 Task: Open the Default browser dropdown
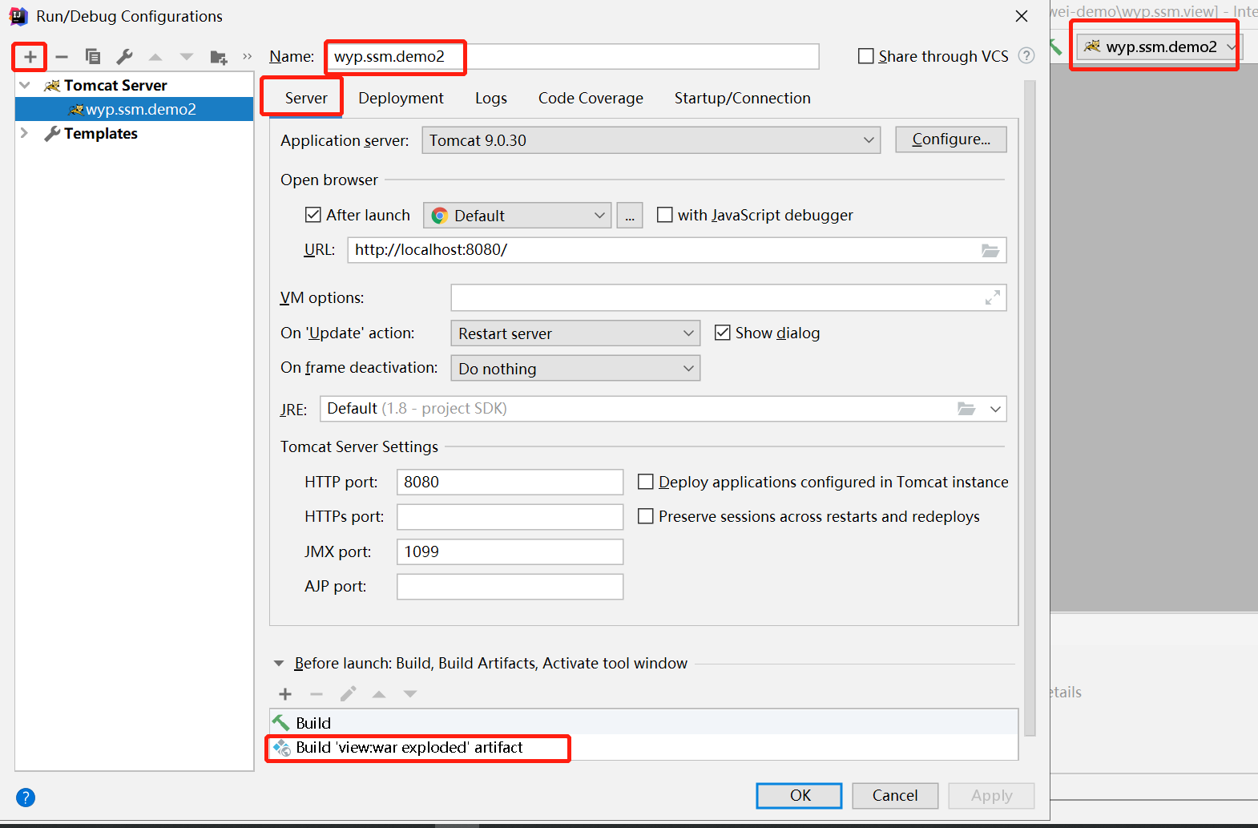518,216
